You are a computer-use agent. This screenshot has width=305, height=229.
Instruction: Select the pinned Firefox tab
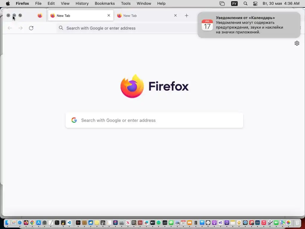(40, 16)
